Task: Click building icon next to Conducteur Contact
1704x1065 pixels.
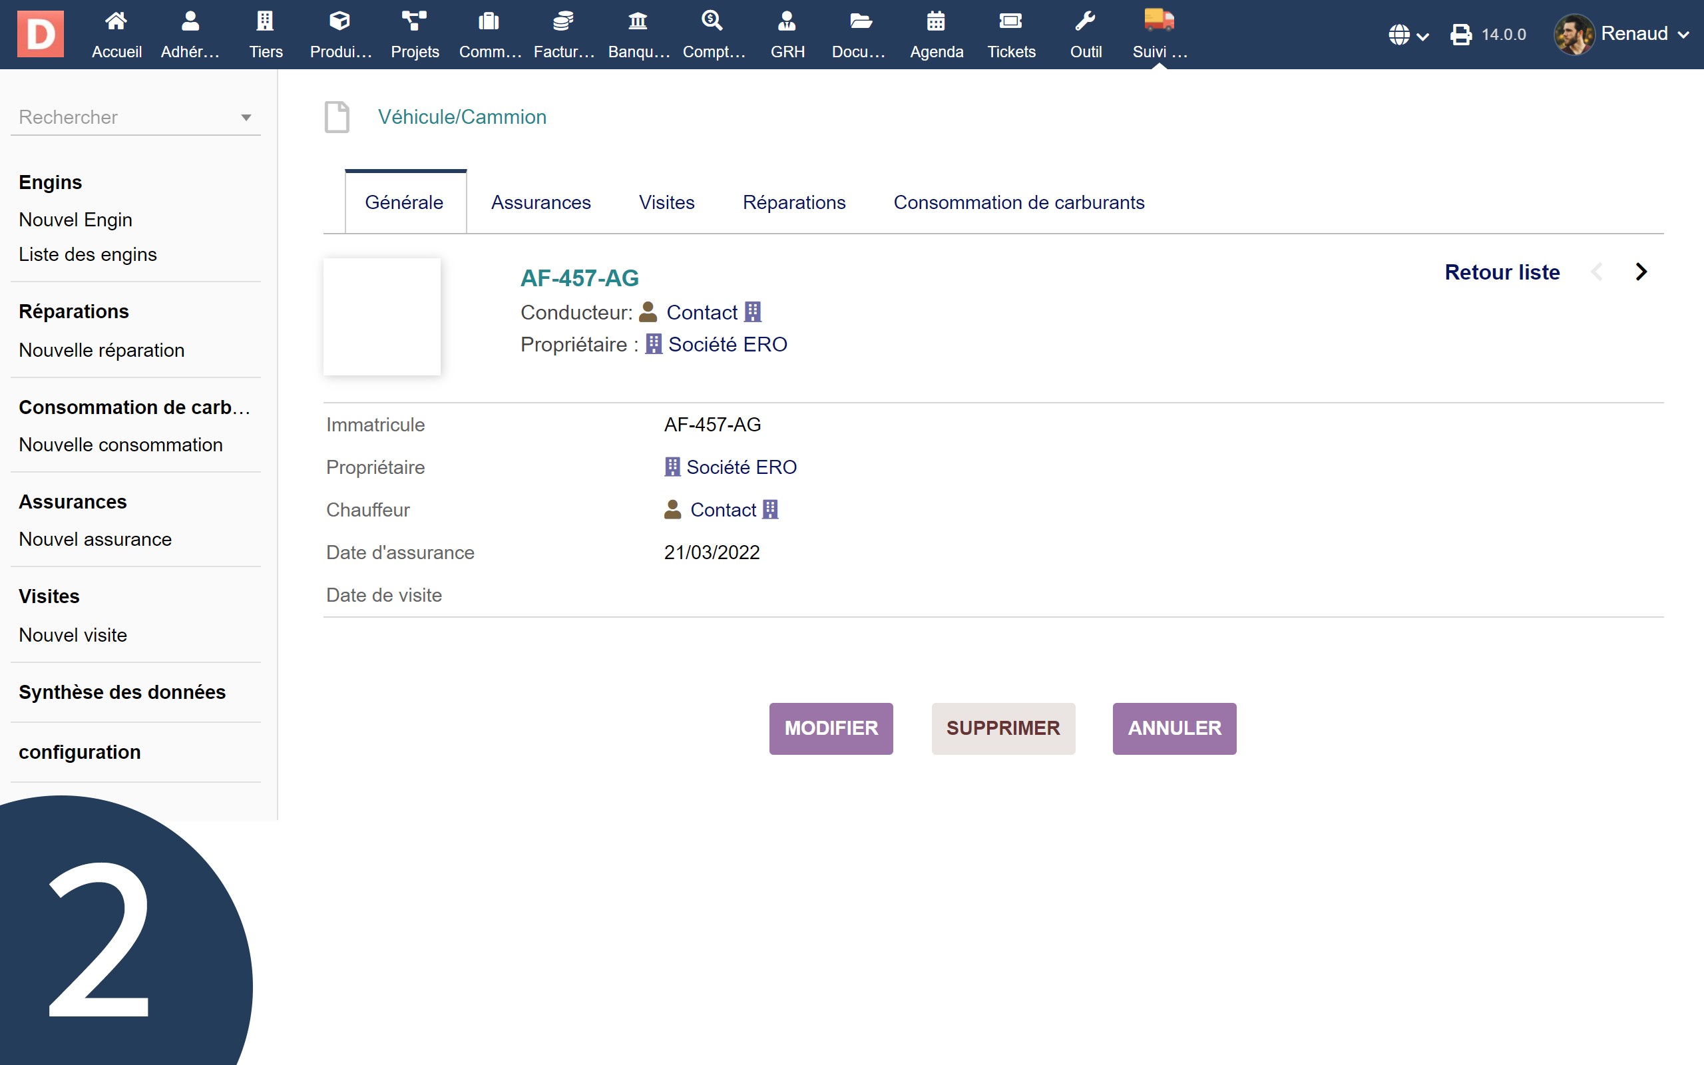Action: click(x=753, y=312)
